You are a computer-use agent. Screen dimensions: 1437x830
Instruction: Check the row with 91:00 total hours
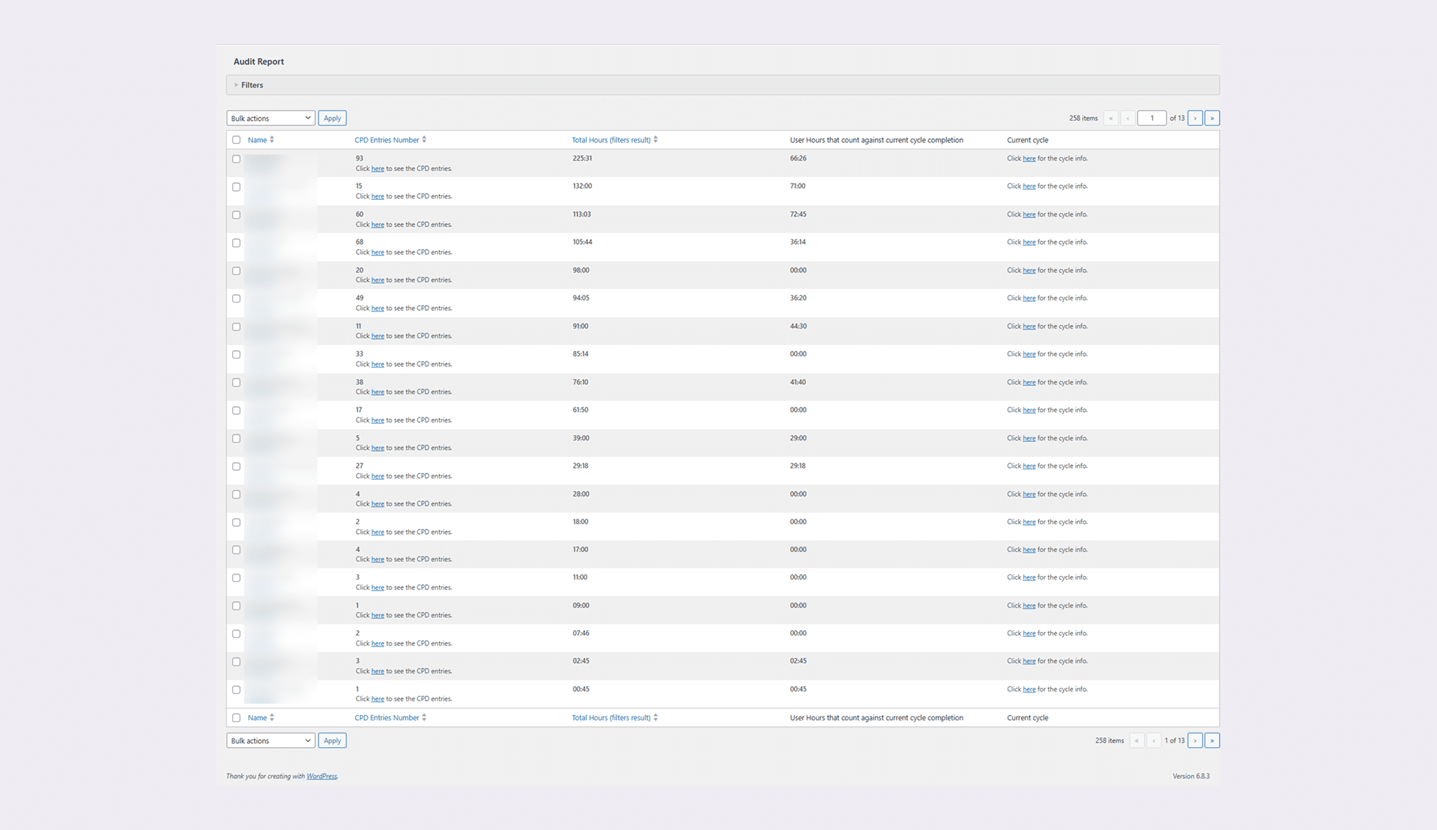[x=236, y=327]
